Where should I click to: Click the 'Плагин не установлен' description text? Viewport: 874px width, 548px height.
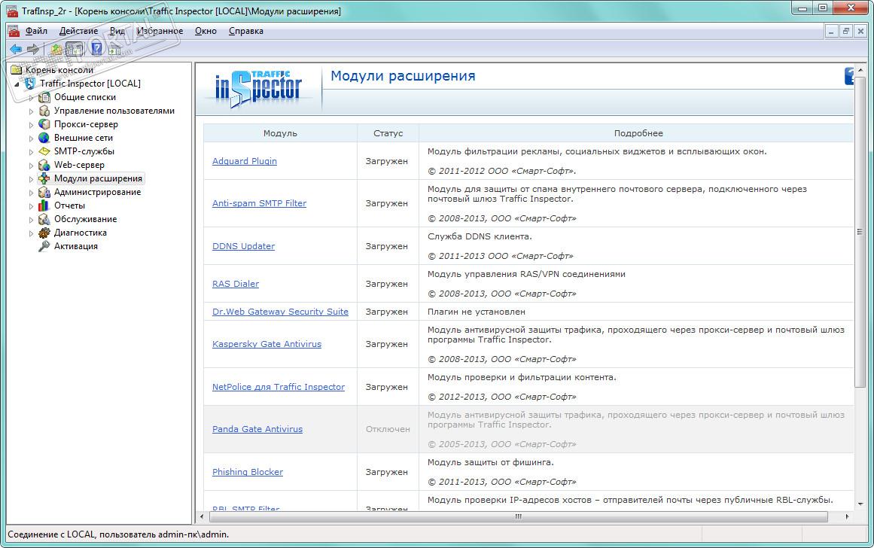pyautogui.click(x=476, y=312)
